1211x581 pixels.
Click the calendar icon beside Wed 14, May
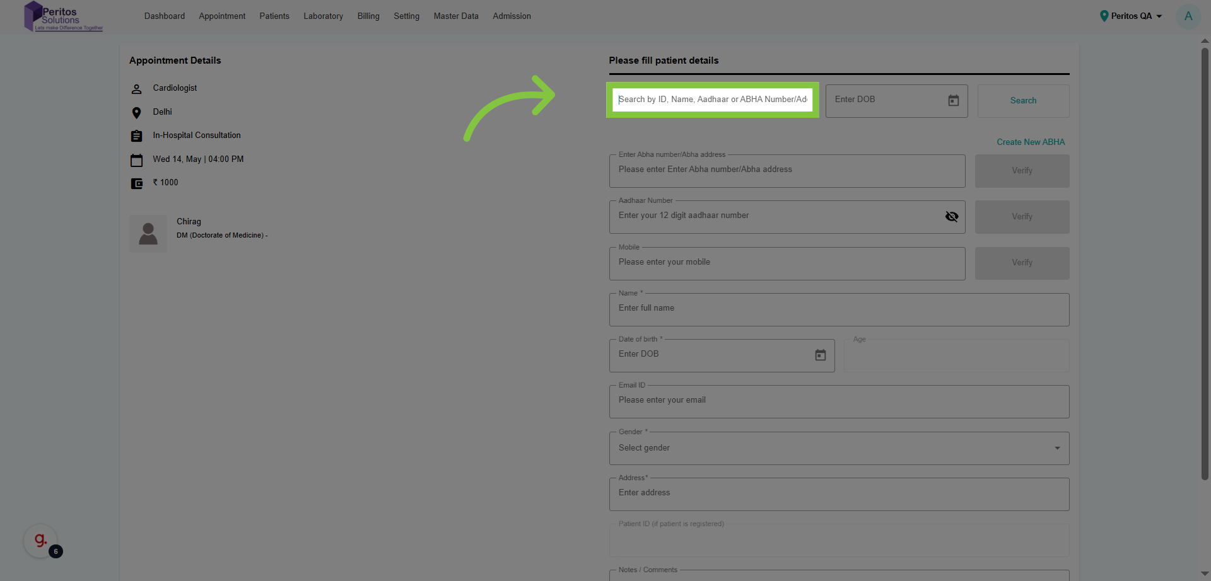coord(137,159)
